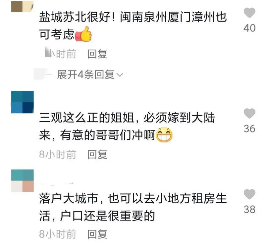Open the teal and pink avatar profile
265x248 pixels.
click(x=22, y=180)
